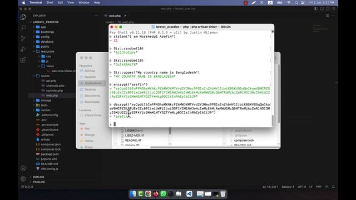
Task: Open the Run and Debug view
Action: point(23,49)
